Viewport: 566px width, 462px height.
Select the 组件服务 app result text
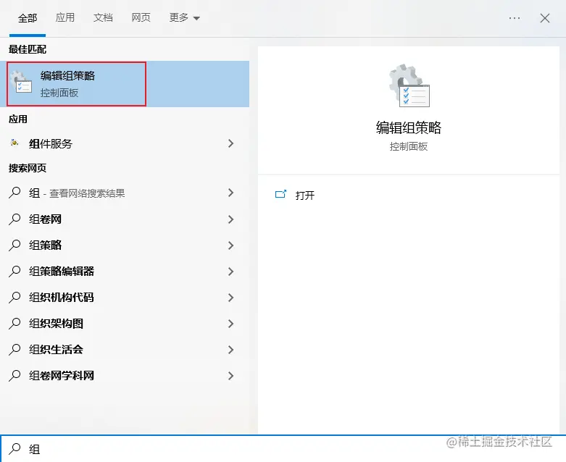[x=51, y=144]
